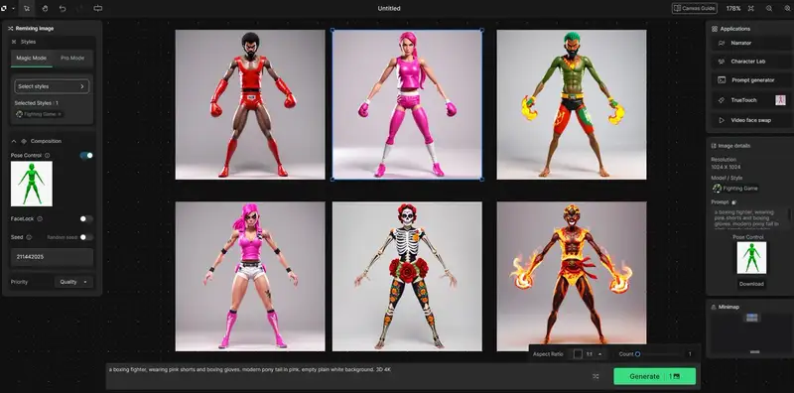Click the undo arrow icon
The width and height of the screenshot is (794, 393).
63,8
